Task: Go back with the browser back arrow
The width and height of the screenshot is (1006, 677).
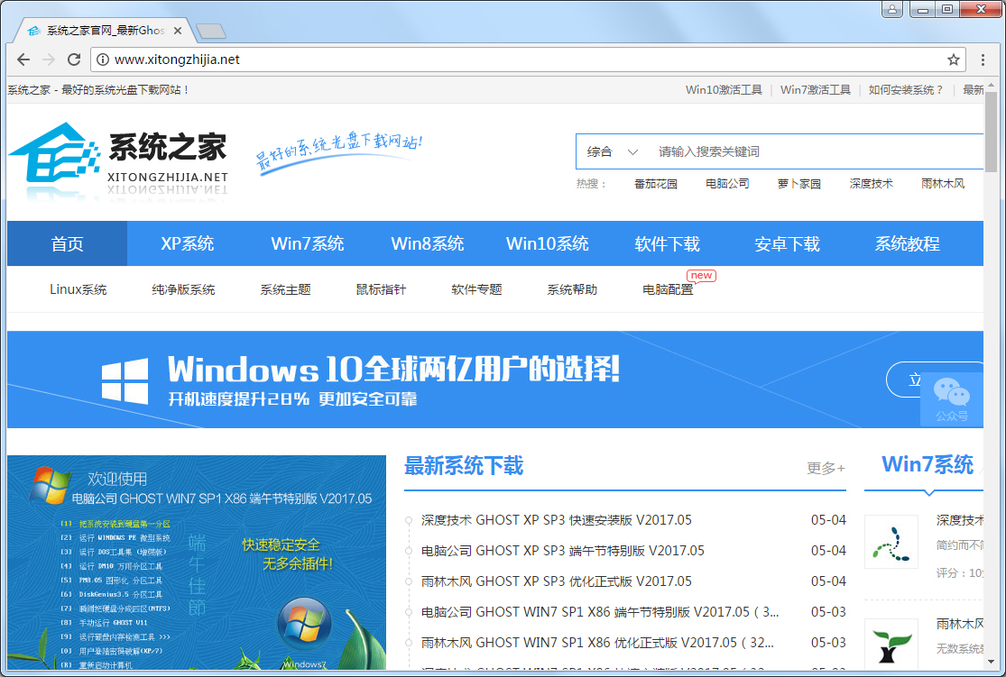Action: (23, 59)
